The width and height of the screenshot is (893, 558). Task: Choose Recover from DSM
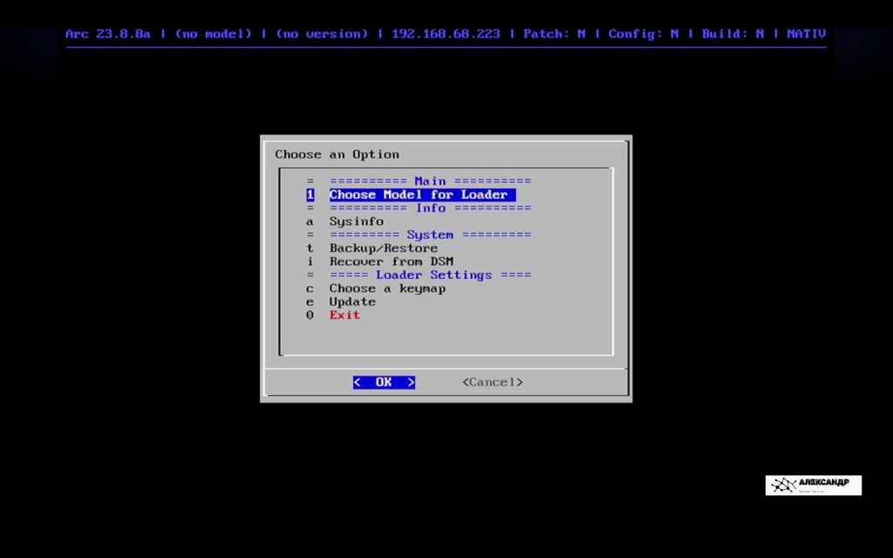click(391, 262)
